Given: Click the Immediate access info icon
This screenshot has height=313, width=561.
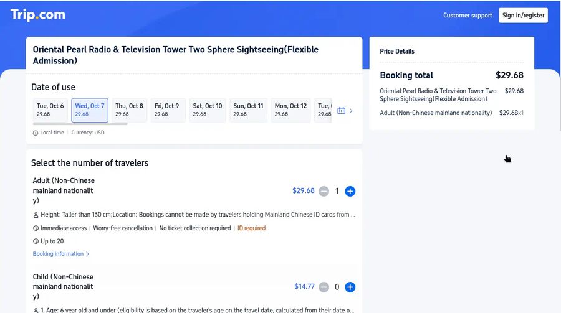Looking at the screenshot, I should [x=36, y=228].
